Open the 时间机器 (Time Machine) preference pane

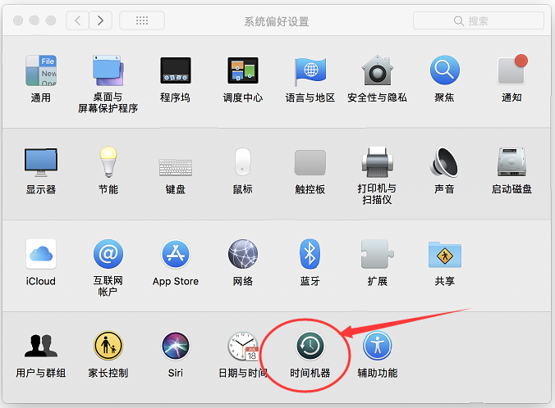pyautogui.click(x=310, y=347)
